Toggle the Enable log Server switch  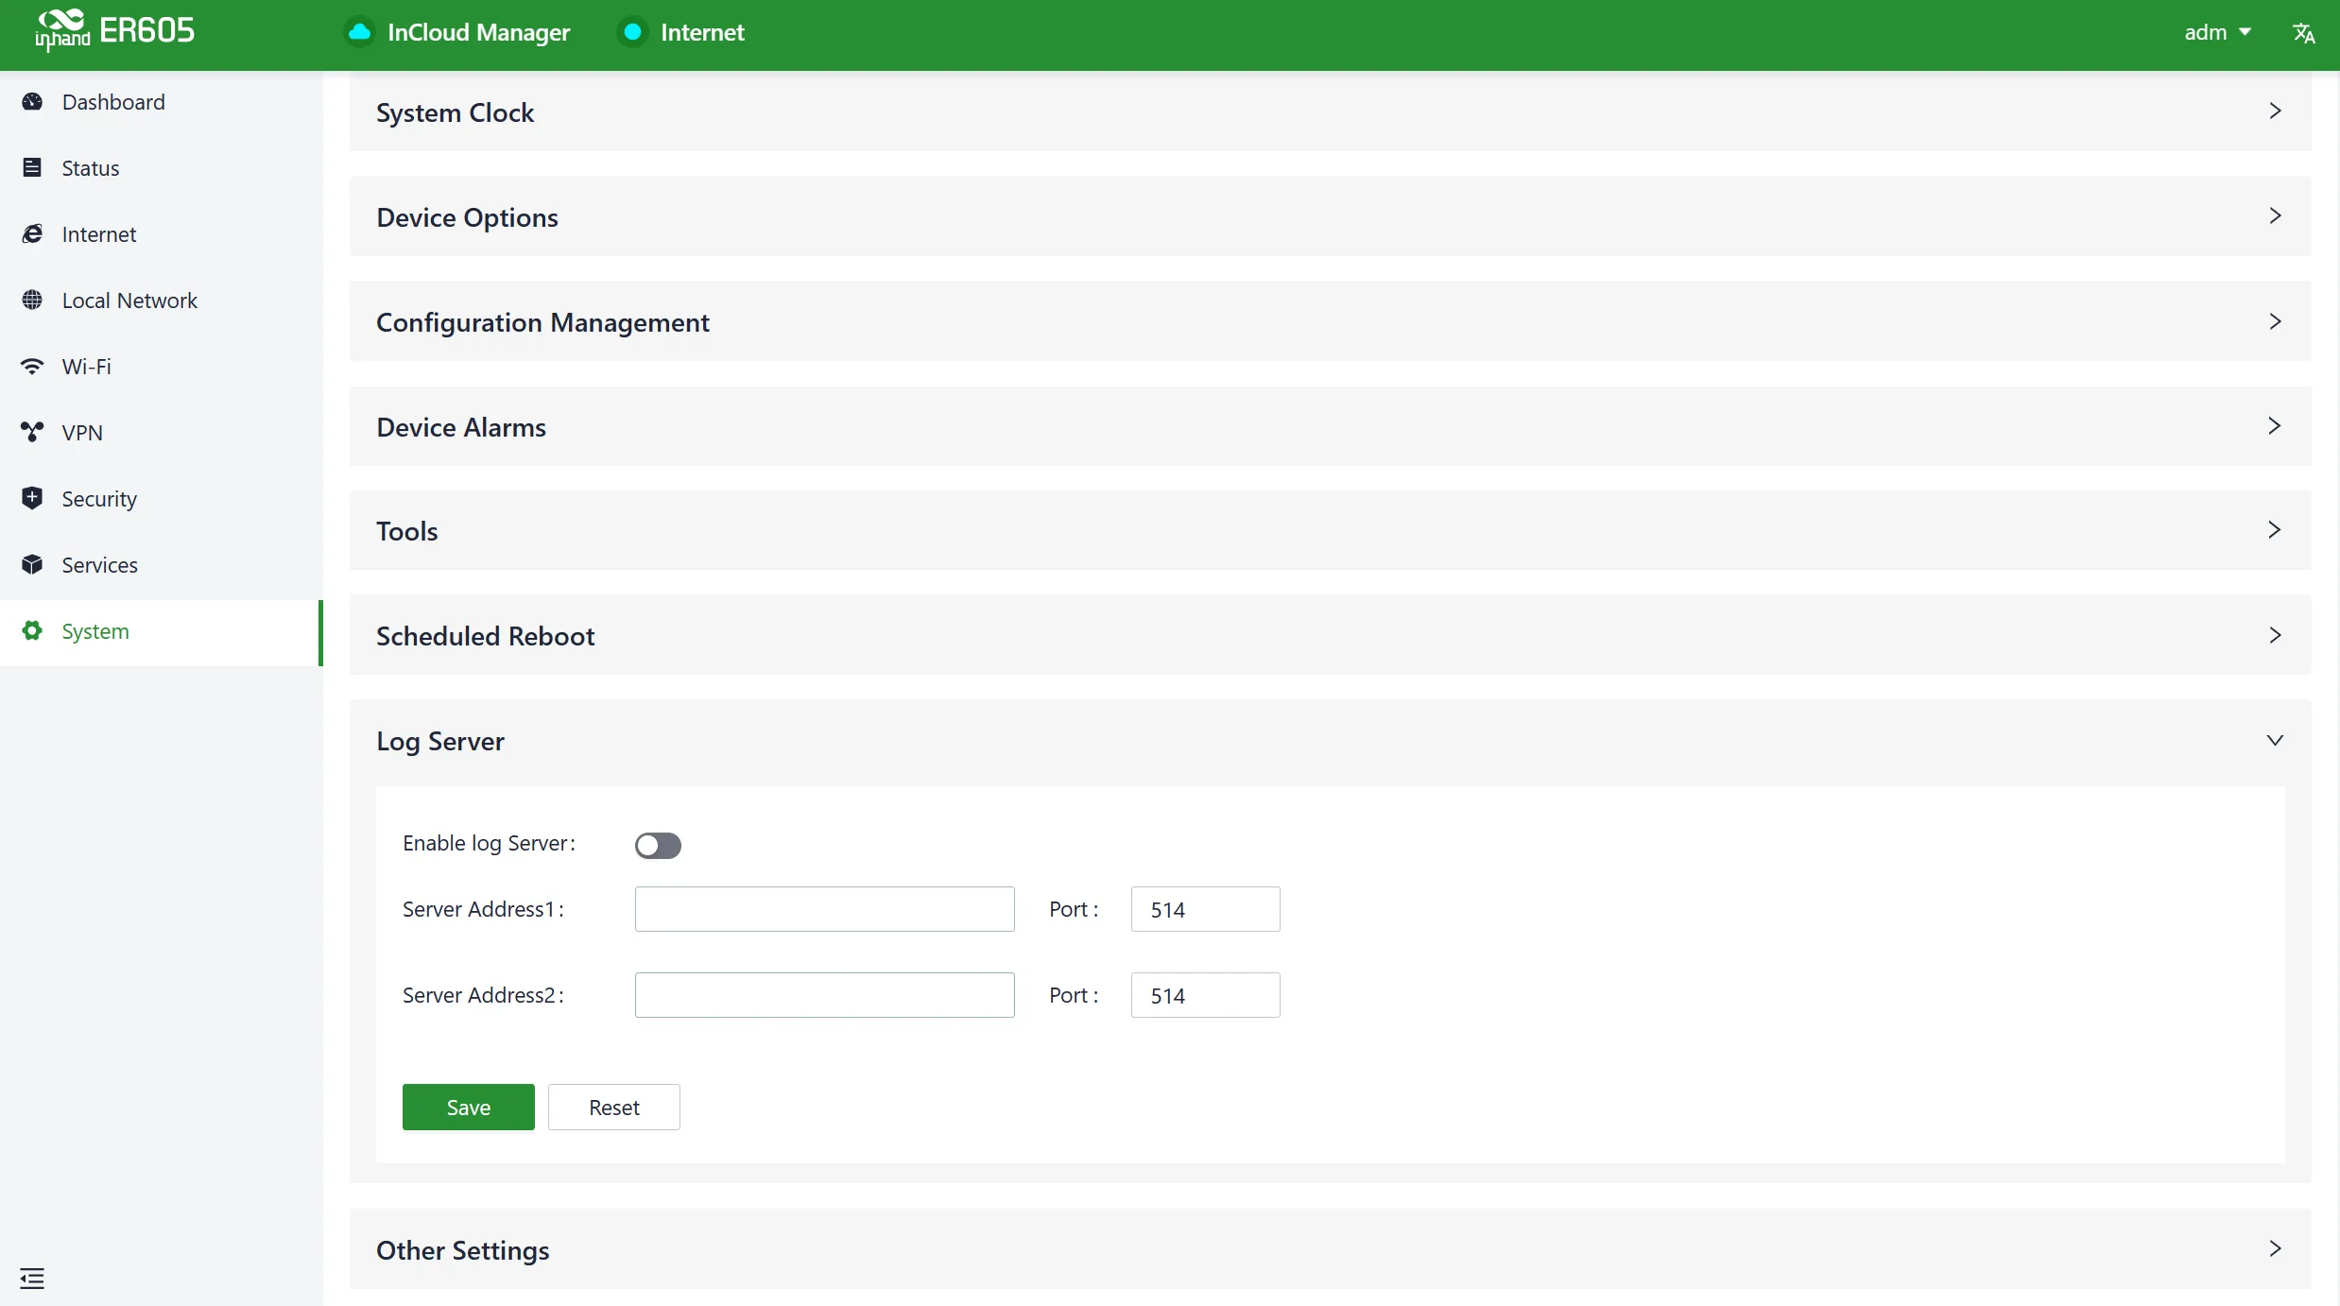click(658, 845)
